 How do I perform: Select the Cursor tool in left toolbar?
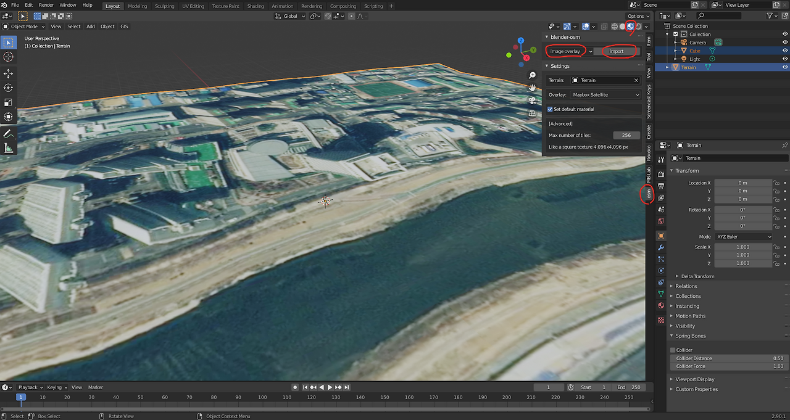point(9,57)
